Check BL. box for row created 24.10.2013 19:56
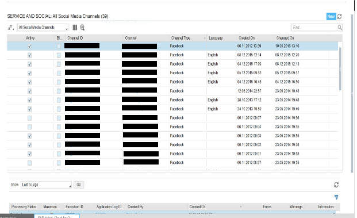357x218 pixels. (59, 109)
